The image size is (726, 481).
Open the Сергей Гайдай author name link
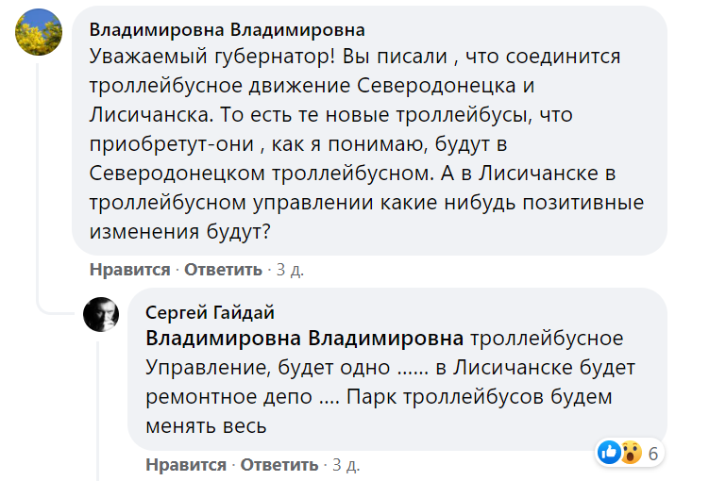pyautogui.click(x=211, y=312)
